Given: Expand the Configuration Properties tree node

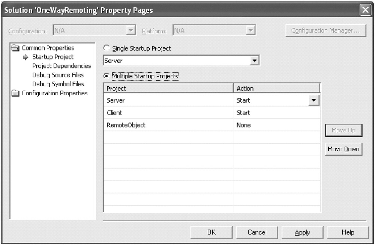Looking at the screenshot, I should [x=54, y=93].
